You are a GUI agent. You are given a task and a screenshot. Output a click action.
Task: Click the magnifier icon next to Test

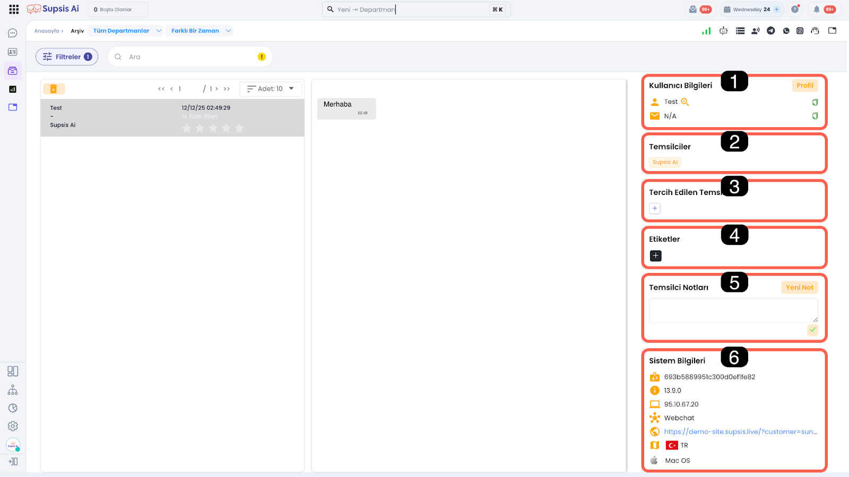point(685,102)
